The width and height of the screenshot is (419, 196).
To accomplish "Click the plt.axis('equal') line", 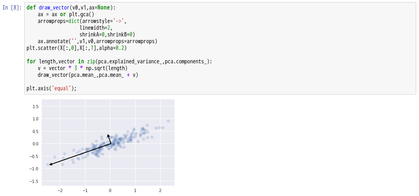I will click(x=51, y=88).
